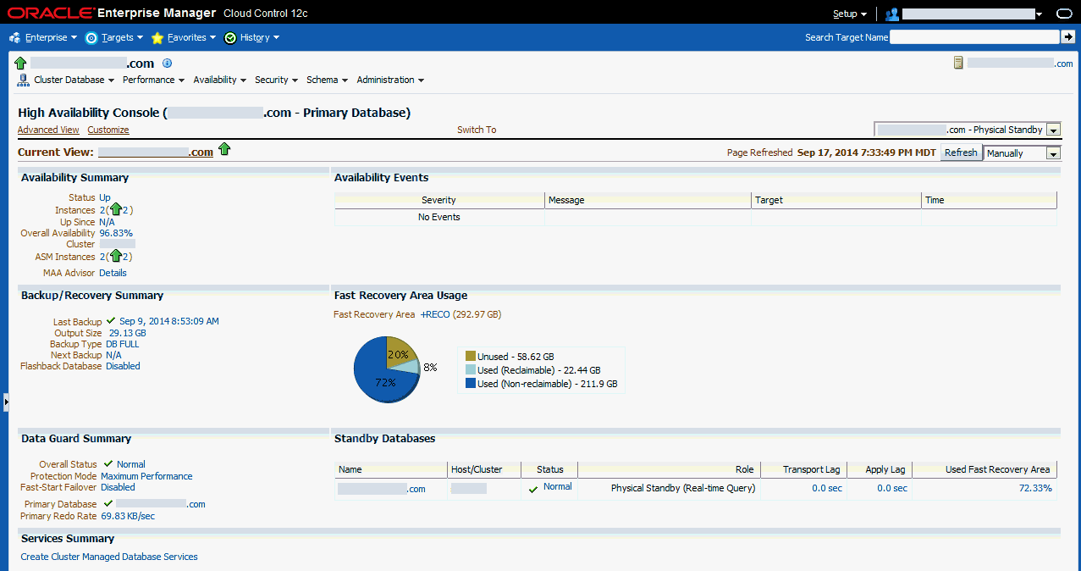Click the Used Non-reclaimable blue legend swatch

tap(471, 384)
